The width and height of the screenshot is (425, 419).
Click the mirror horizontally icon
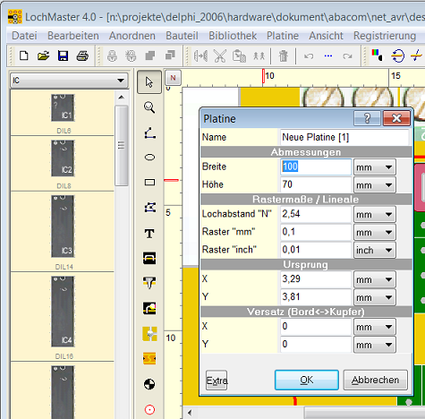[x=200, y=56]
